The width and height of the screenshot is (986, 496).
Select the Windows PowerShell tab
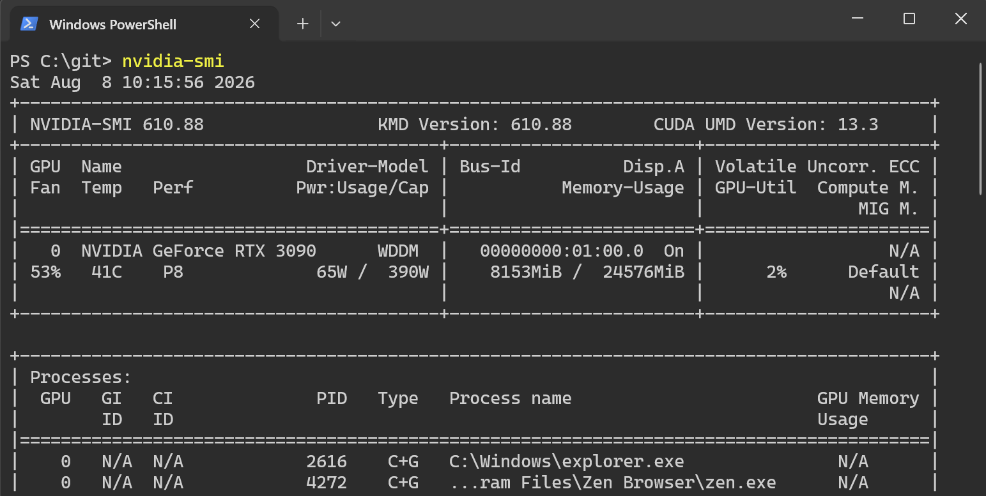[x=144, y=24]
